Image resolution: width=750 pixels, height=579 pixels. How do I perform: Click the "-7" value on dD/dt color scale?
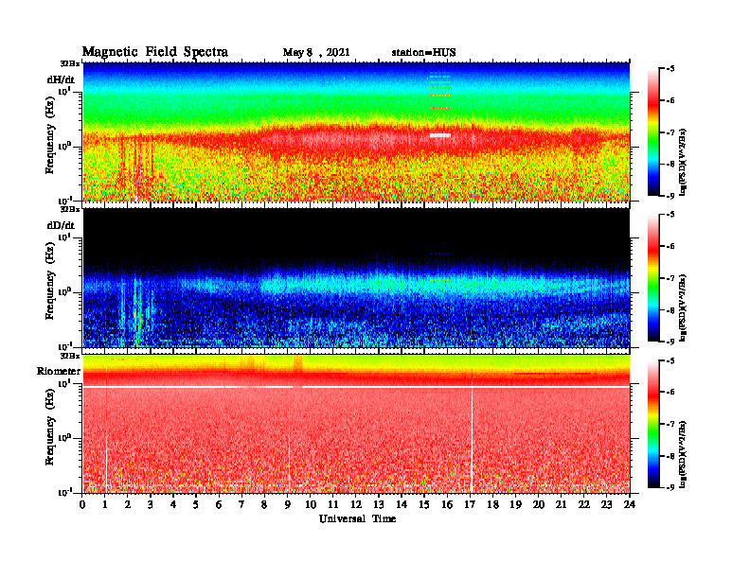[670, 278]
